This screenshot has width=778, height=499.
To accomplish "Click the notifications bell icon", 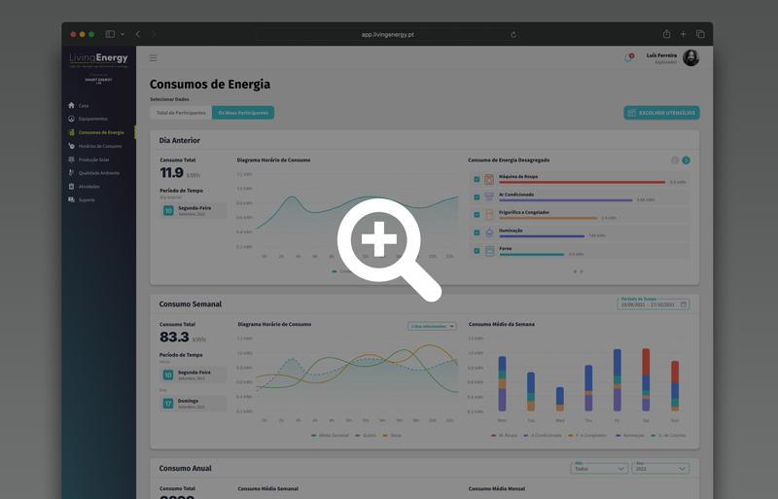I will 628,58.
